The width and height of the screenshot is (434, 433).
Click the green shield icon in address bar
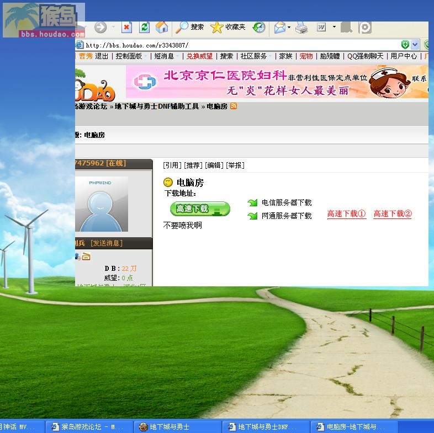tap(405, 45)
